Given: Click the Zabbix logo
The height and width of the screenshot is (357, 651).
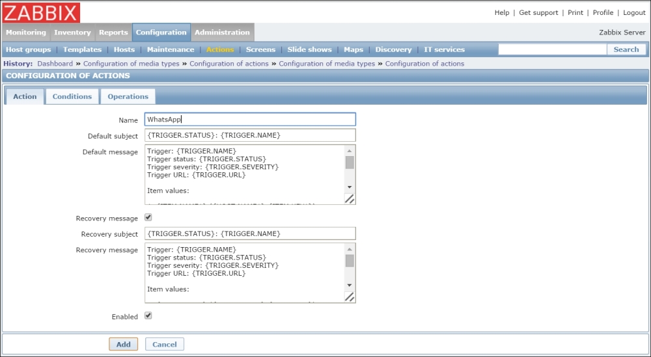Looking at the screenshot, I should [42, 12].
